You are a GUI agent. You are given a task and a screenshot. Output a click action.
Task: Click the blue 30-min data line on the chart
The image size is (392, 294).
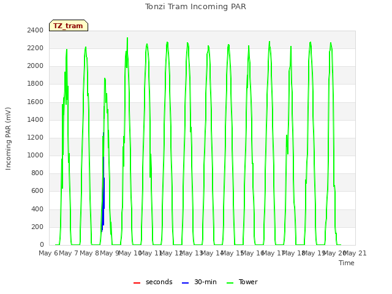[x=104, y=195]
